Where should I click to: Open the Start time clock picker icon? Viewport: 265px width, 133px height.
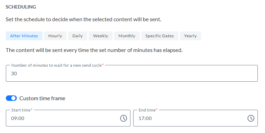(124, 118)
